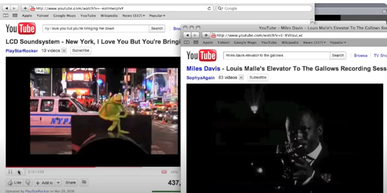Open YouTube bookmark in Miles Davis window

tap(269, 43)
